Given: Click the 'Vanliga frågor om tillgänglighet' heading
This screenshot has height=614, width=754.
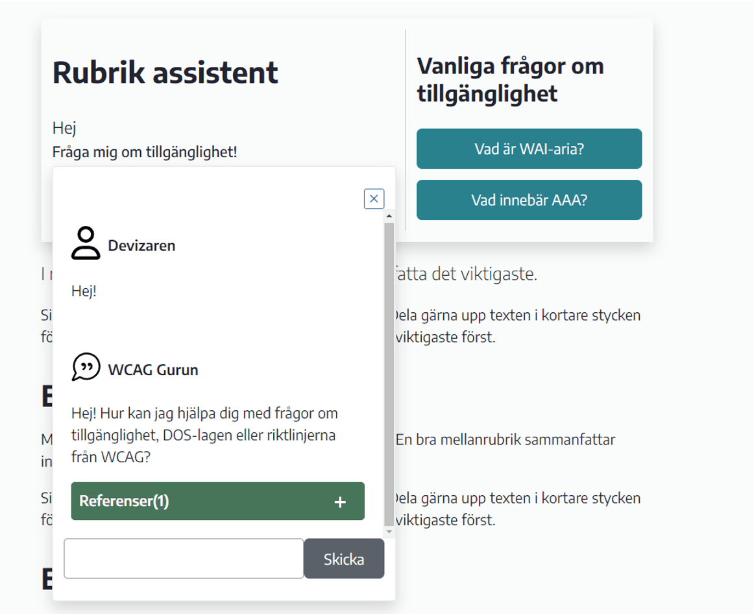Looking at the screenshot, I should coord(510,79).
